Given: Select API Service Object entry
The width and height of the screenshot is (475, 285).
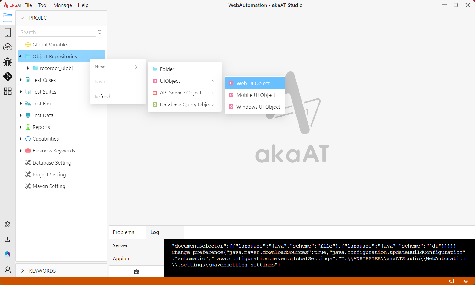Looking at the screenshot, I should 185,93.
